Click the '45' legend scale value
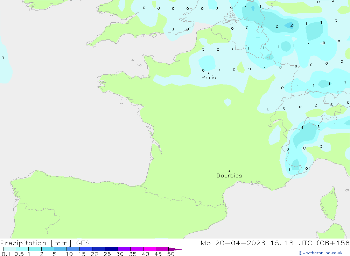350x256 pixels. click(158, 254)
